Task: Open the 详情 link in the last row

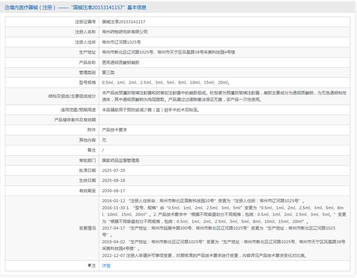Action: coord(106,266)
